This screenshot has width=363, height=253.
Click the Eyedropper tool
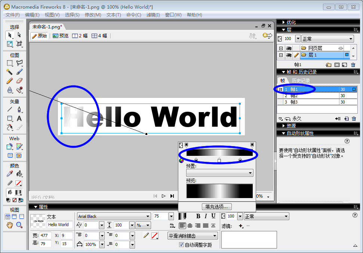point(10,174)
